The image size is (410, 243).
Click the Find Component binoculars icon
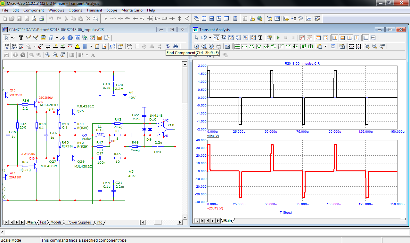pos(168,46)
